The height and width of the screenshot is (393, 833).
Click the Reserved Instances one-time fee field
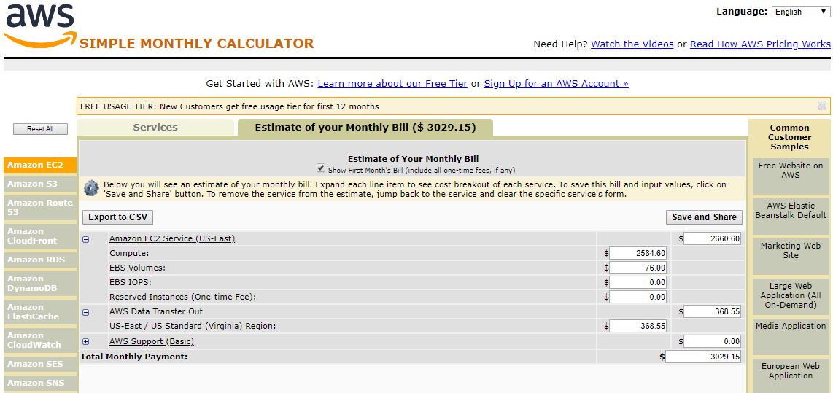coord(638,297)
